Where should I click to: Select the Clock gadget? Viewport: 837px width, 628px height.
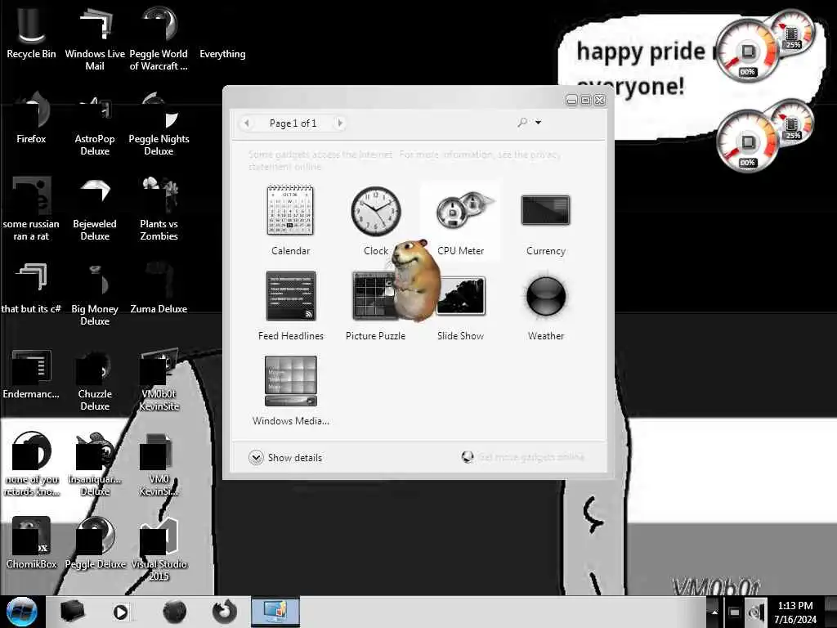pyautogui.click(x=376, y=220)
